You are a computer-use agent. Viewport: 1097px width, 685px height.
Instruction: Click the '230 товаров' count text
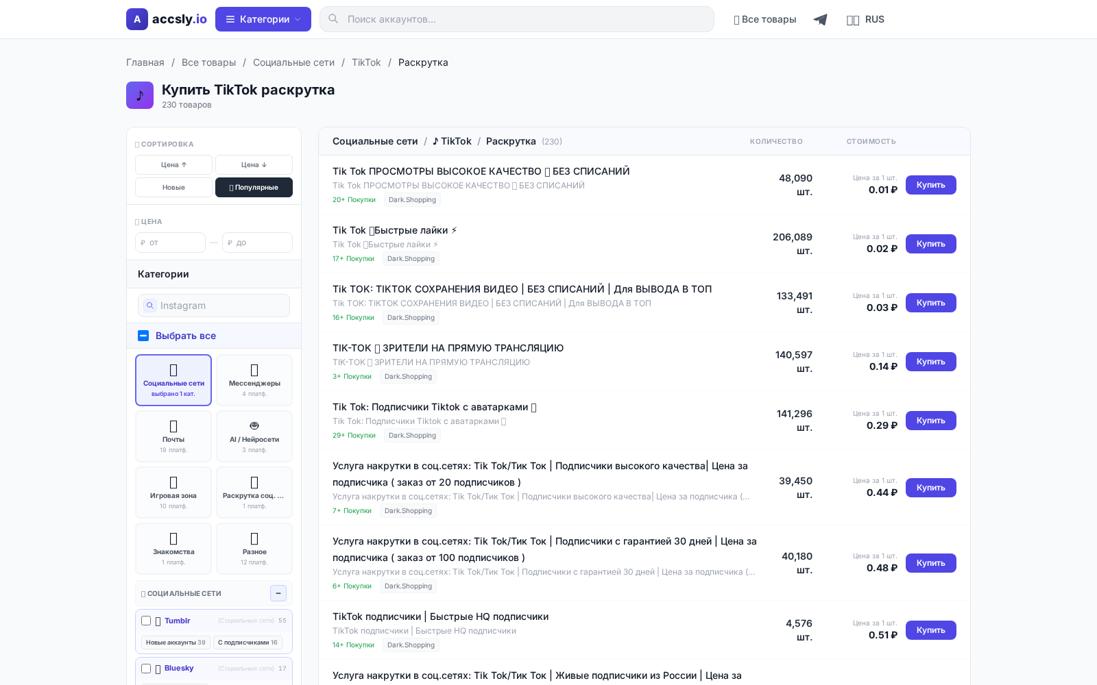coord(186,105)
